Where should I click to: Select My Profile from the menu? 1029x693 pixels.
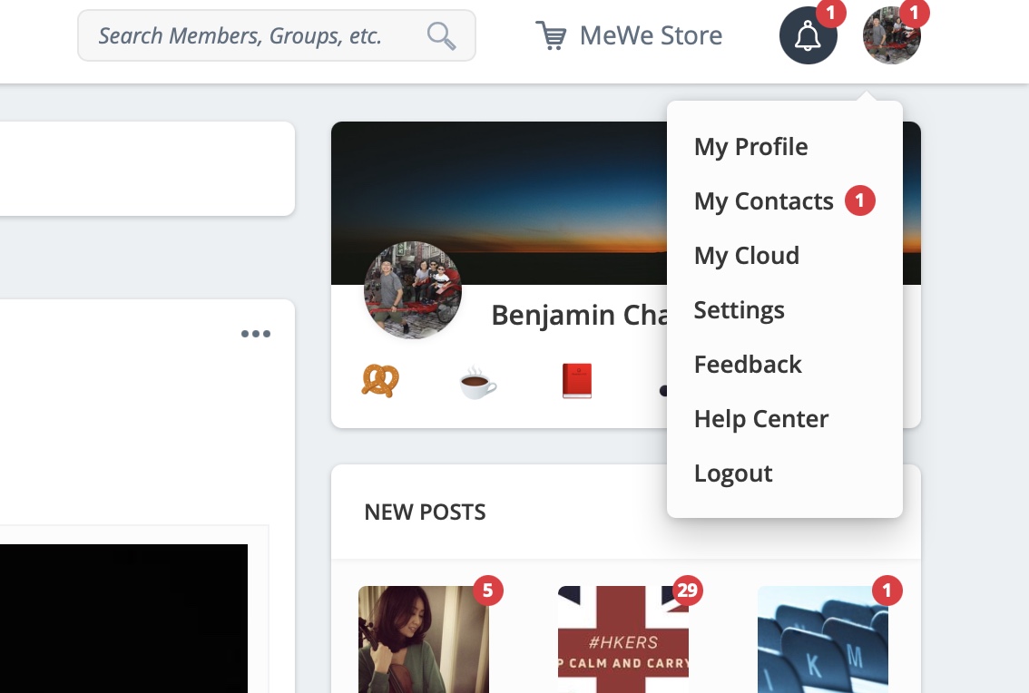tap(750, 147)
